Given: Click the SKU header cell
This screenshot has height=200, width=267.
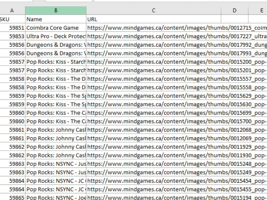Looking at the screenshot, I should 12,19.
